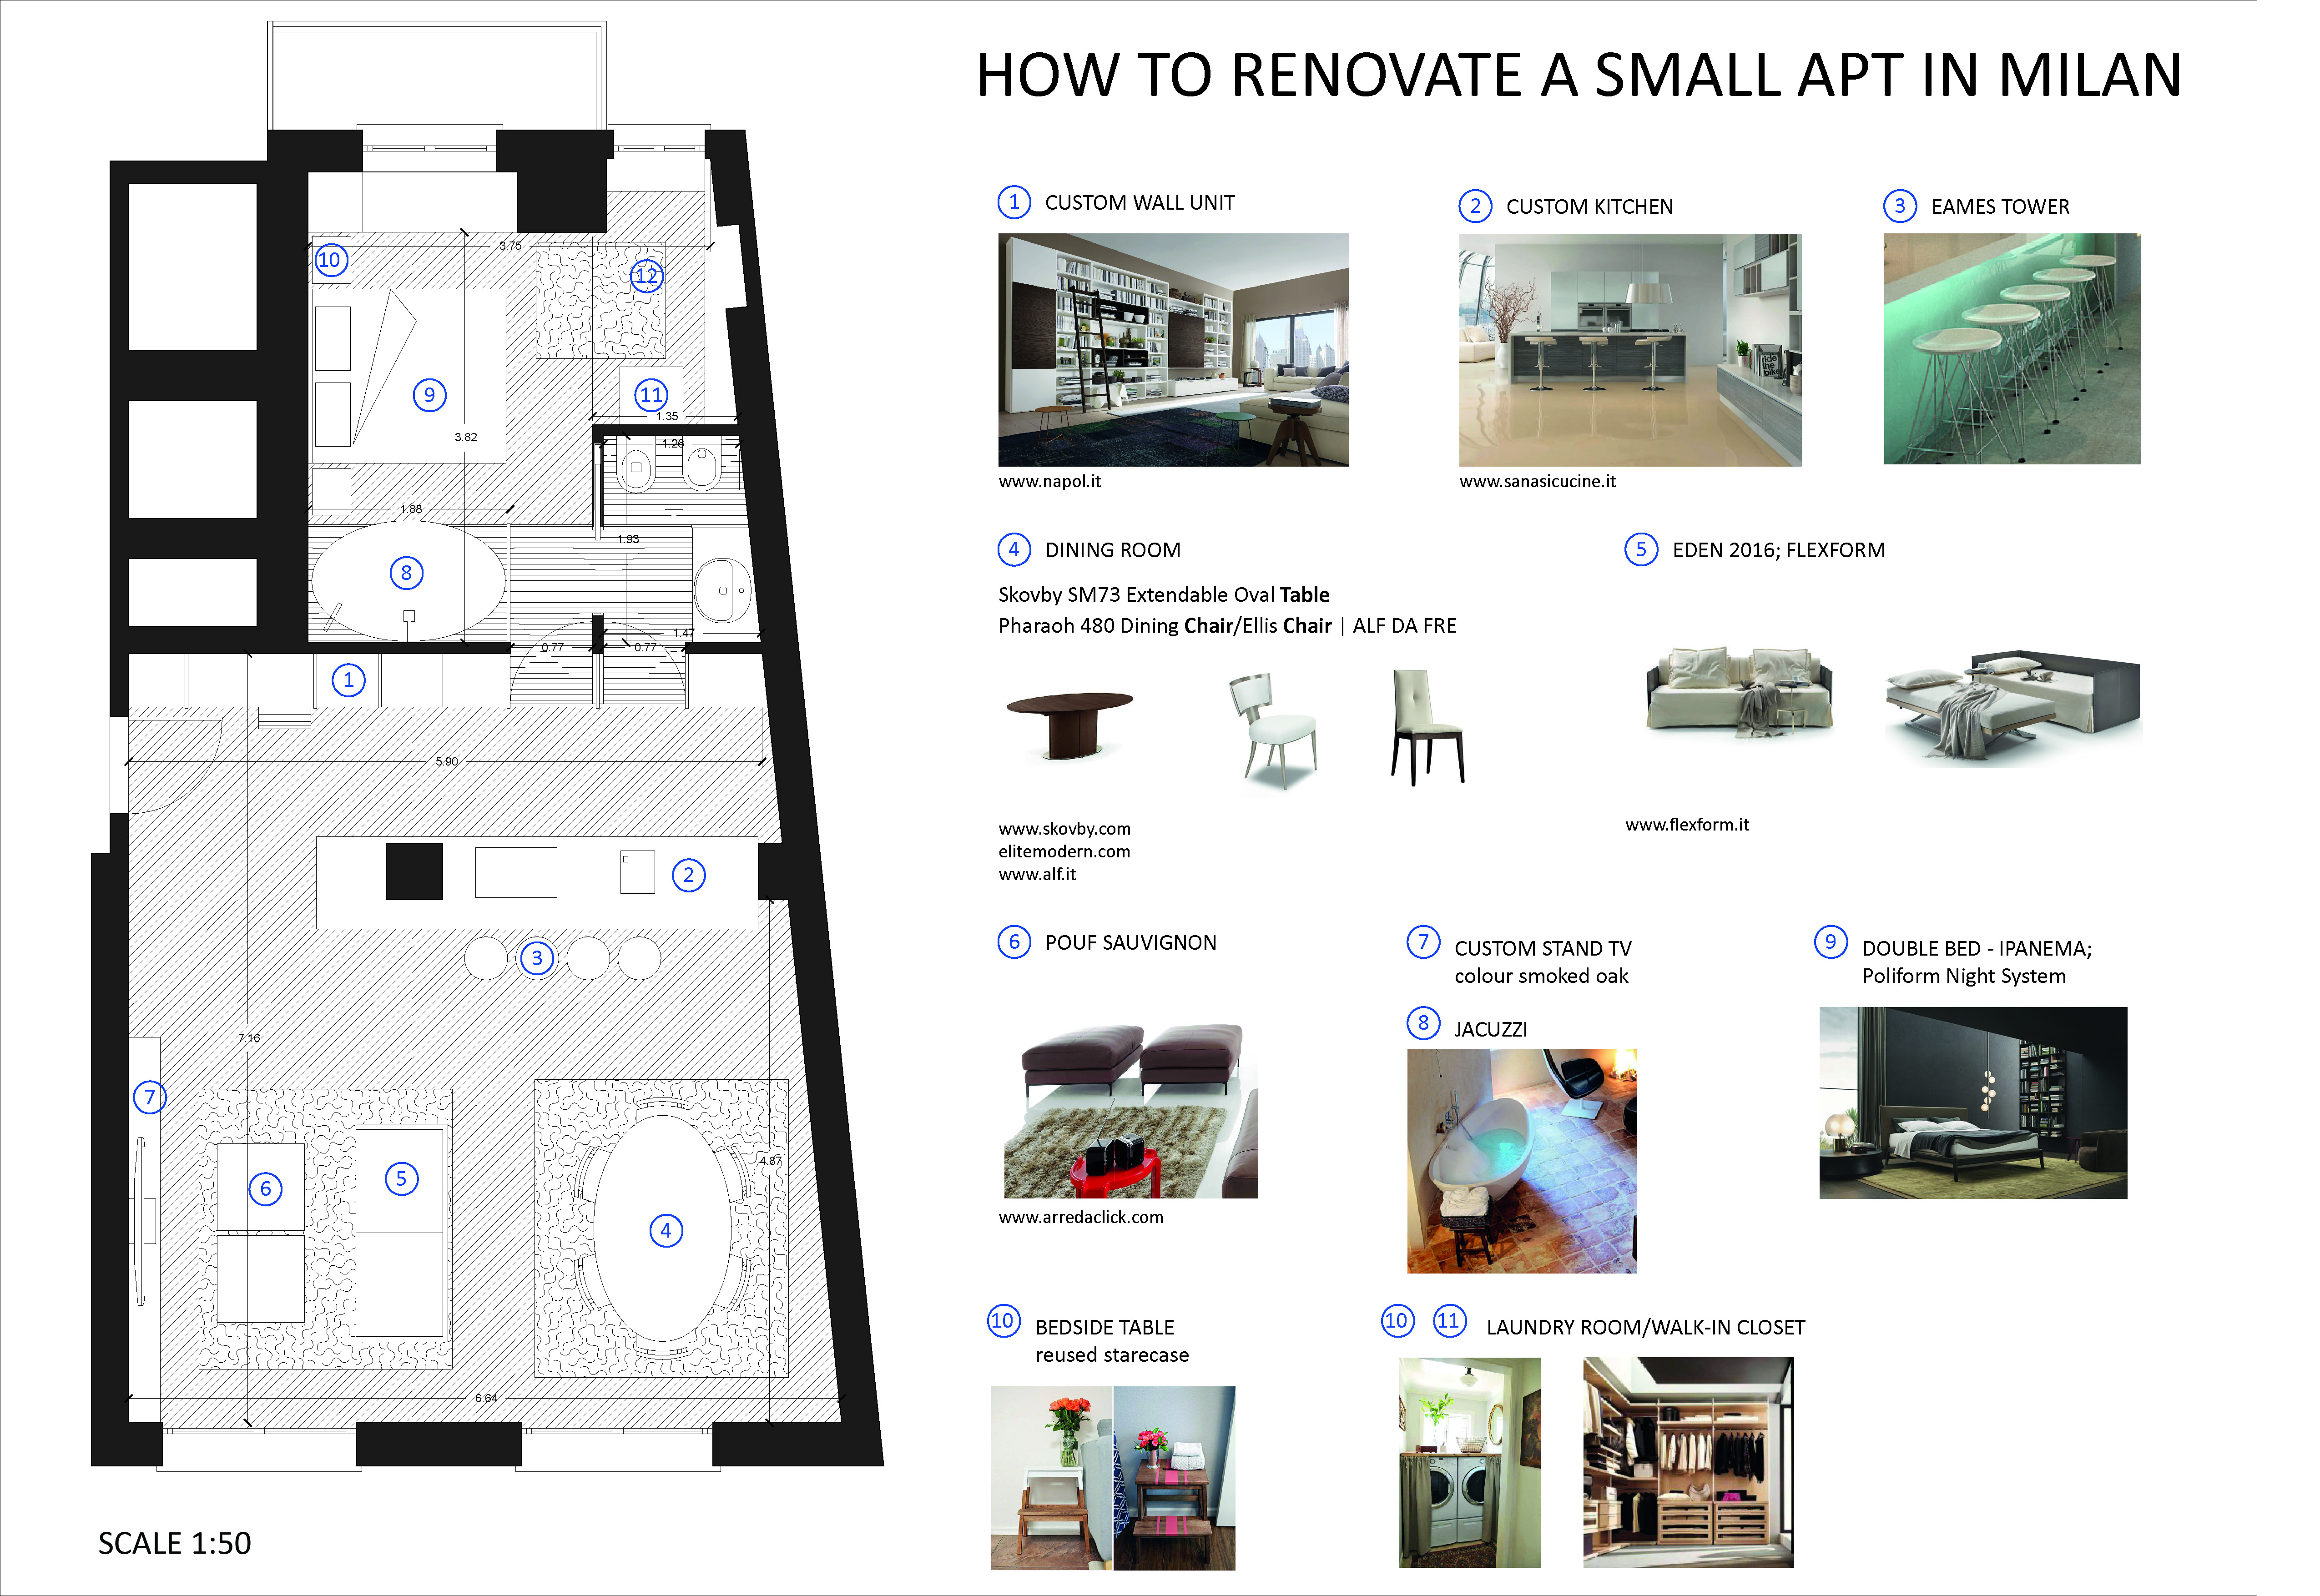Image resolution: width=2320 pixels, height=1596 pixels.
Task: Click circled number 9 on the double bed
Action: [x=430, y=395]
